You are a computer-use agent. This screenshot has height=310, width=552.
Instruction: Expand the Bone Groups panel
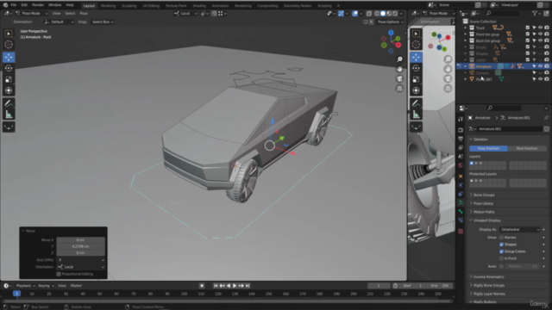coord(484,195)
